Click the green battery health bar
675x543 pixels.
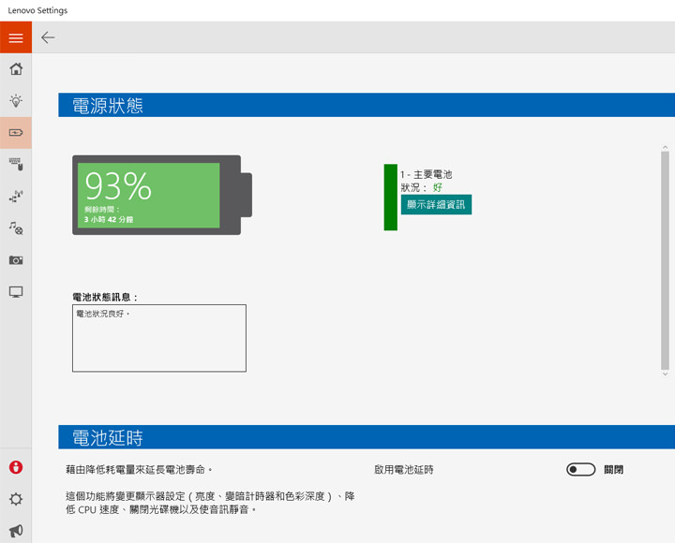[x=390, y=198]
